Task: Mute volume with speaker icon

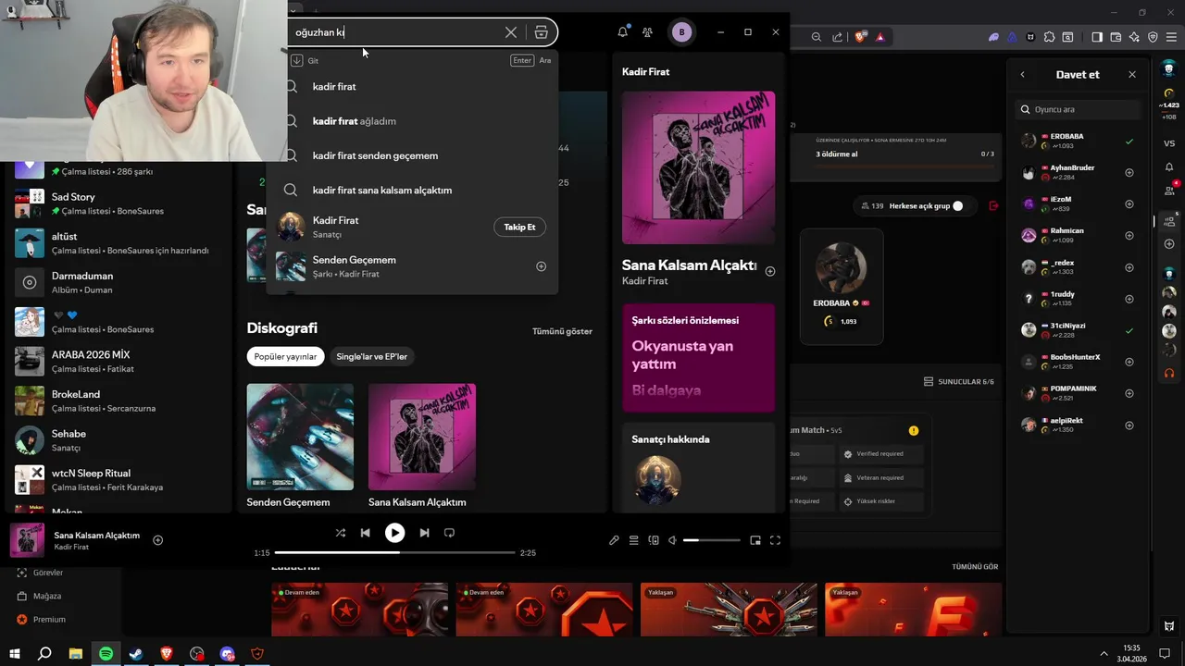Action: 673,540
